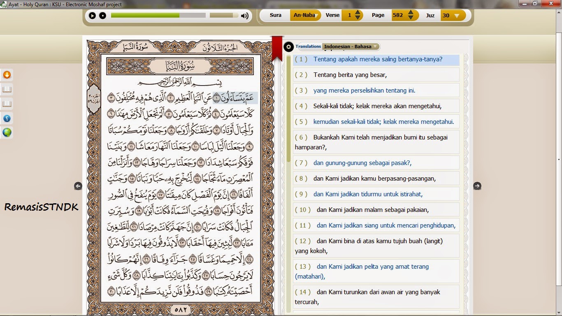Select the highlighted first Arabic verse on the mushaf page
This screenshot has width=562, height=316.
tap(235, 98)
